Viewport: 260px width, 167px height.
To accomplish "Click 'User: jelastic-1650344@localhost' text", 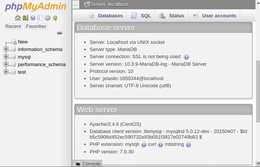I will [x=126, y=79].
